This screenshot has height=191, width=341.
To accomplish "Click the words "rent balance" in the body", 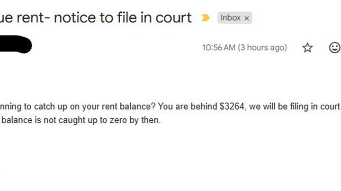I will coord(87,106).
